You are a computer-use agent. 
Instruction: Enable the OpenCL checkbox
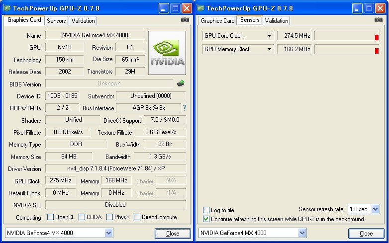[x=50, y=217]
